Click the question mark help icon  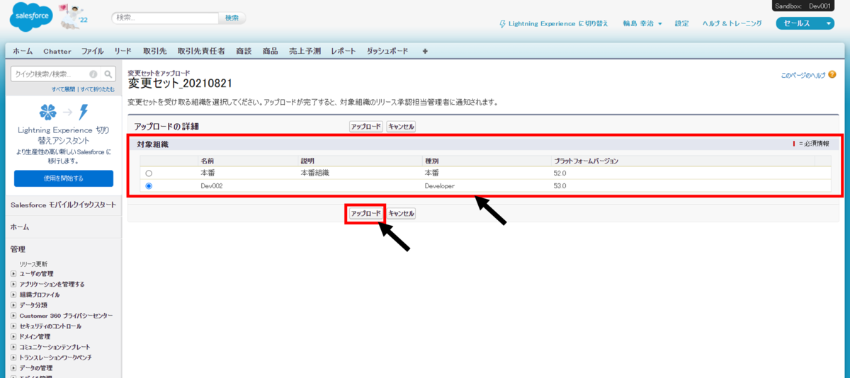tap(832, 74)
